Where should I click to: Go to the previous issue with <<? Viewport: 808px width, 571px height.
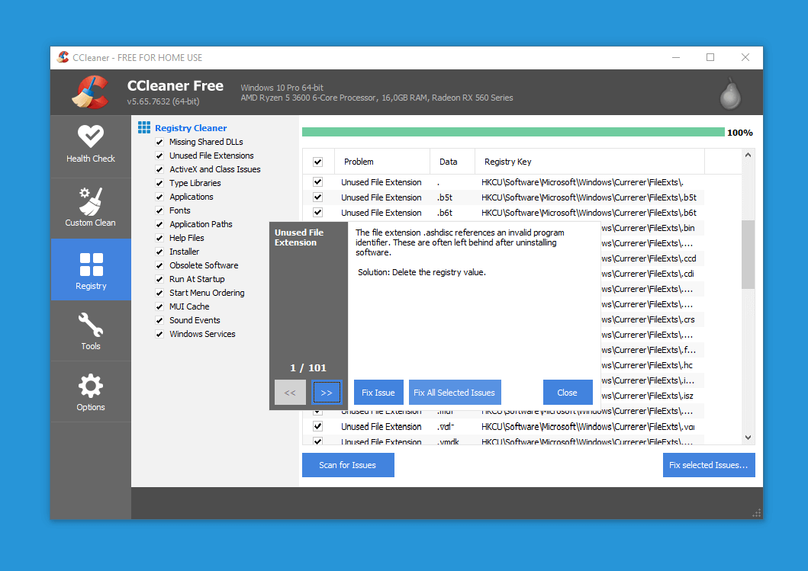(x=290, y=393)
